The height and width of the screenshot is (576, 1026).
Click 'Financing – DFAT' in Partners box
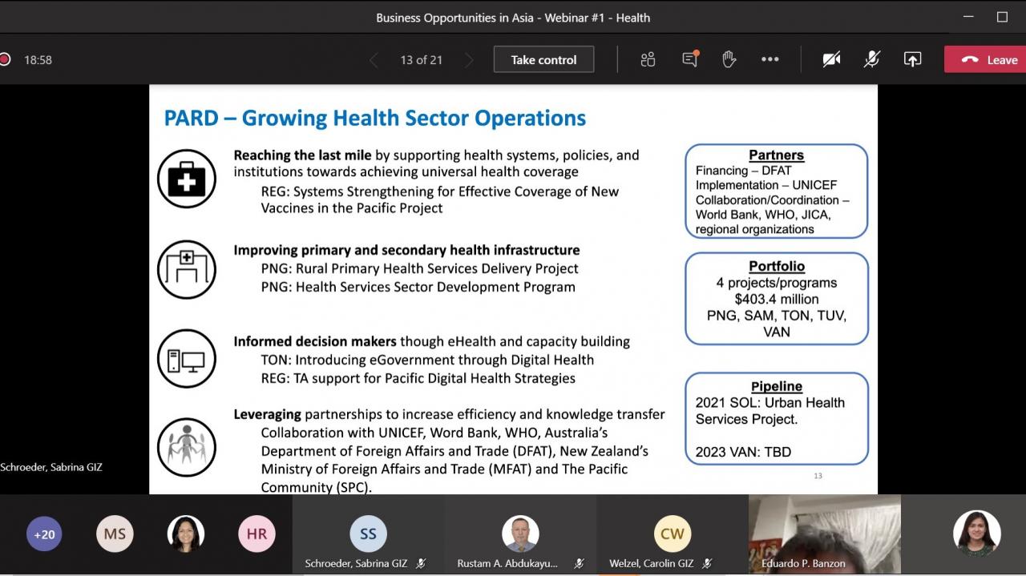pyautogui.click(x=743, y=171)
